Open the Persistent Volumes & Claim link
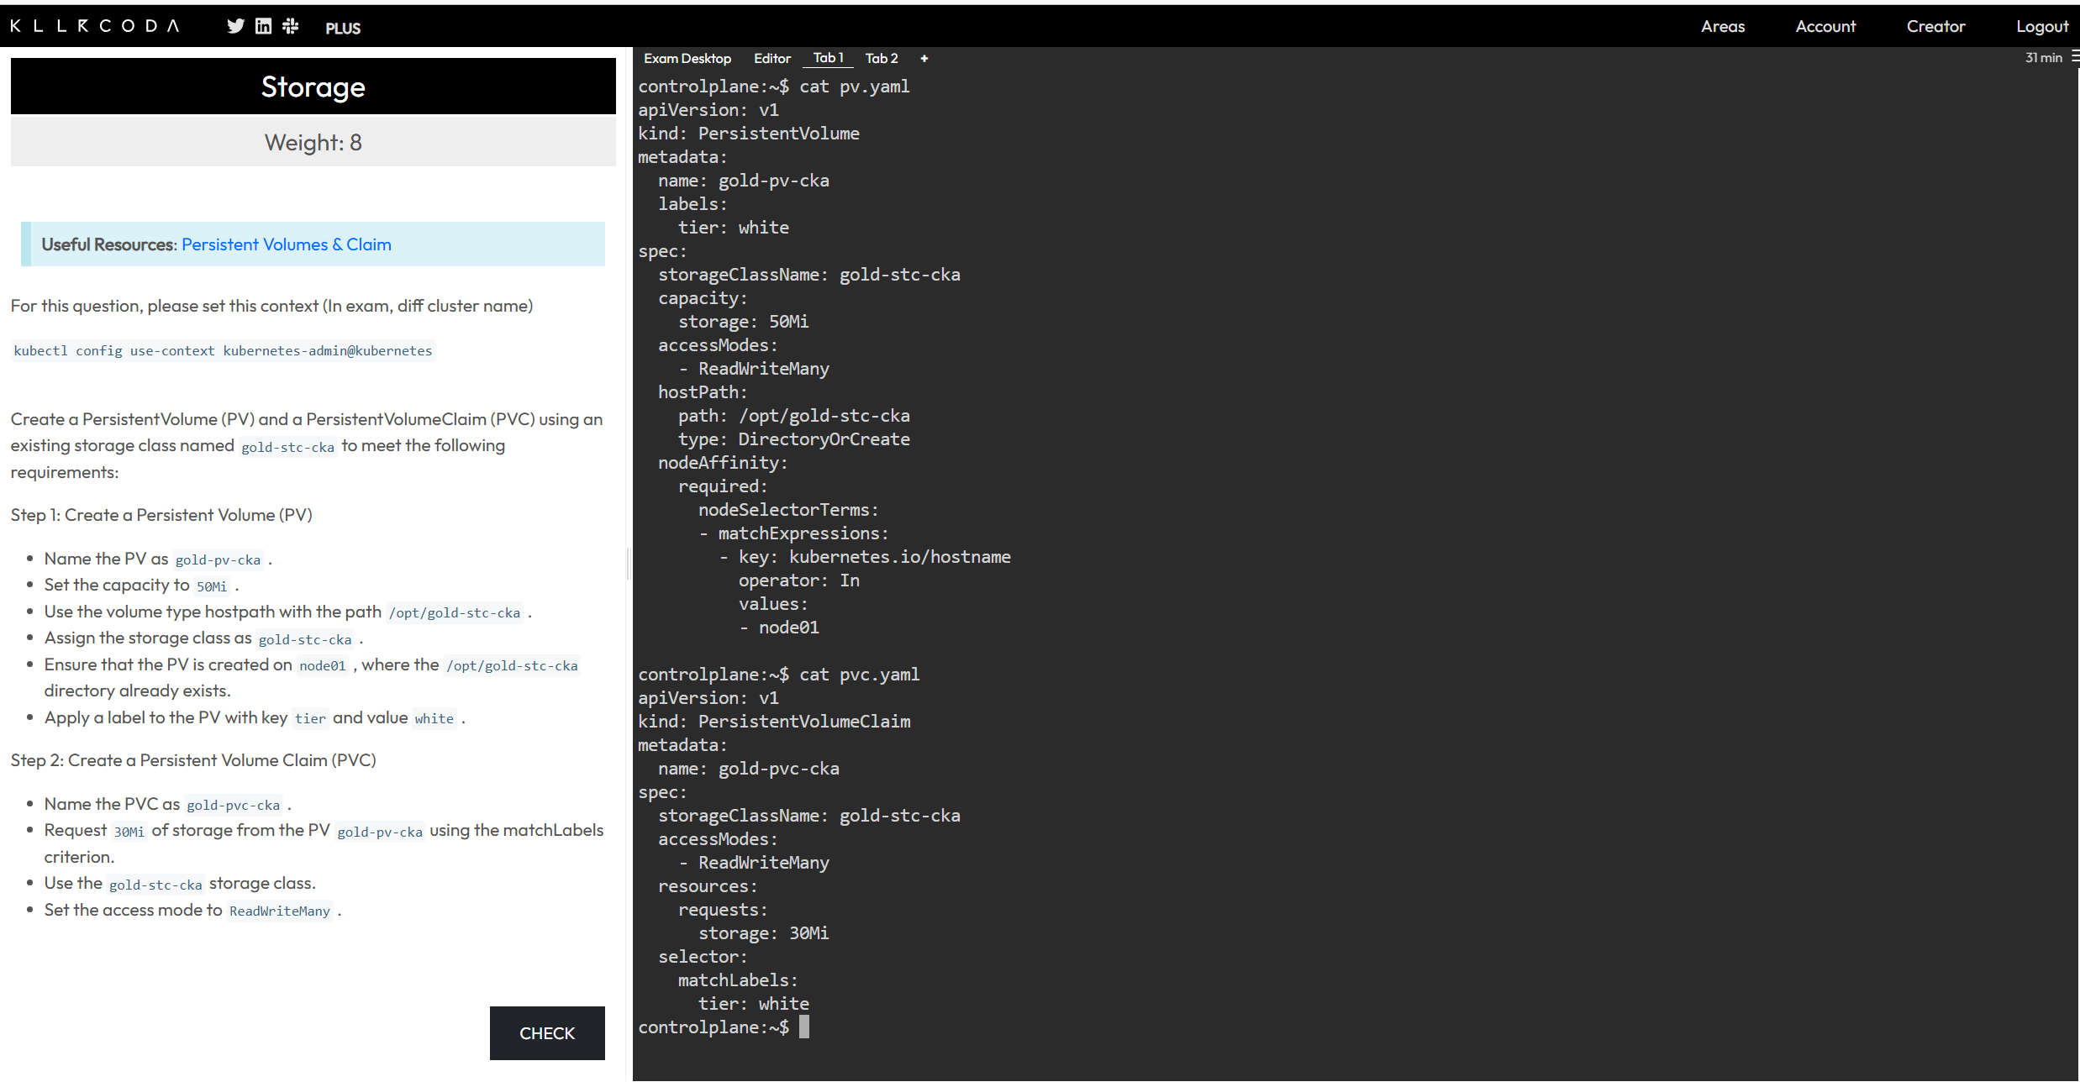Image resolution: width=2080 pixels, height=1082 pixels. tap(286, 244)
